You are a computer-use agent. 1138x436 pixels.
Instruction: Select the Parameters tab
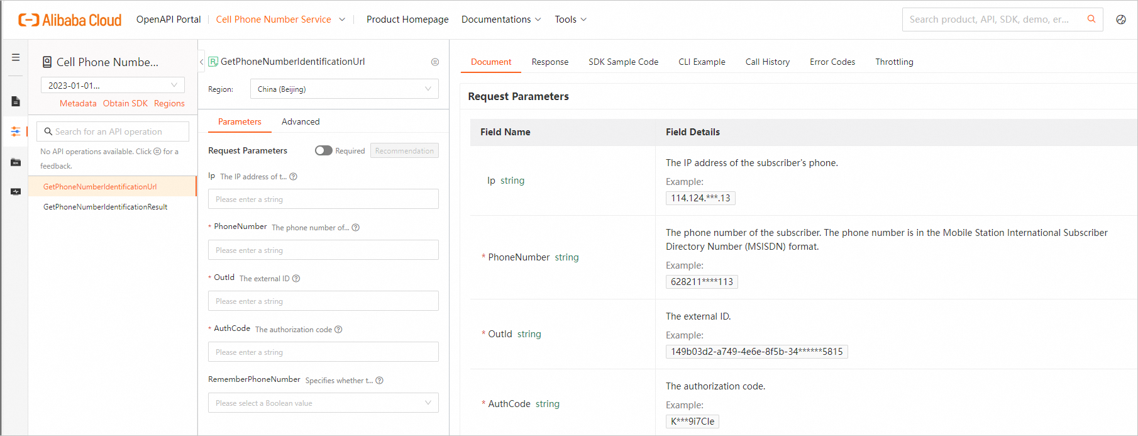pos(240,122)
